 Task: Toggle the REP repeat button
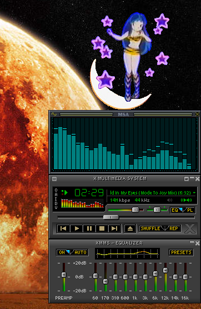(x=173, y=228)
